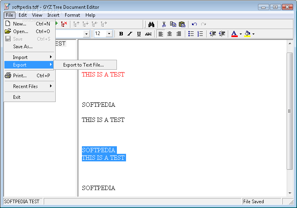Click the decrease indent icon

(x=213, y=34)
